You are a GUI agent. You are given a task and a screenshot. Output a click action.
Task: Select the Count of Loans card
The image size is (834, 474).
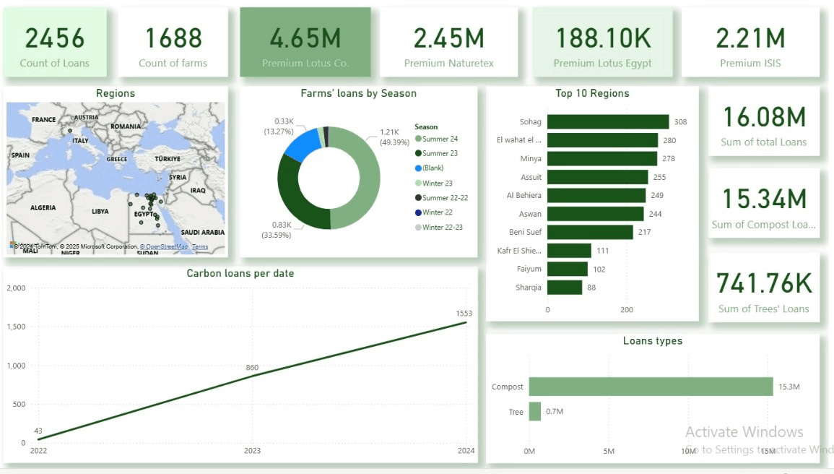pos(55,43)
